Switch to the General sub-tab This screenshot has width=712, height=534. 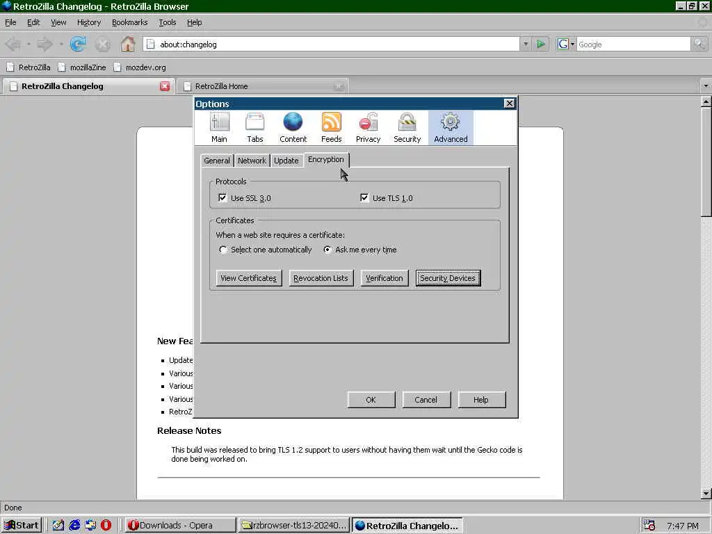coord(217,161)
